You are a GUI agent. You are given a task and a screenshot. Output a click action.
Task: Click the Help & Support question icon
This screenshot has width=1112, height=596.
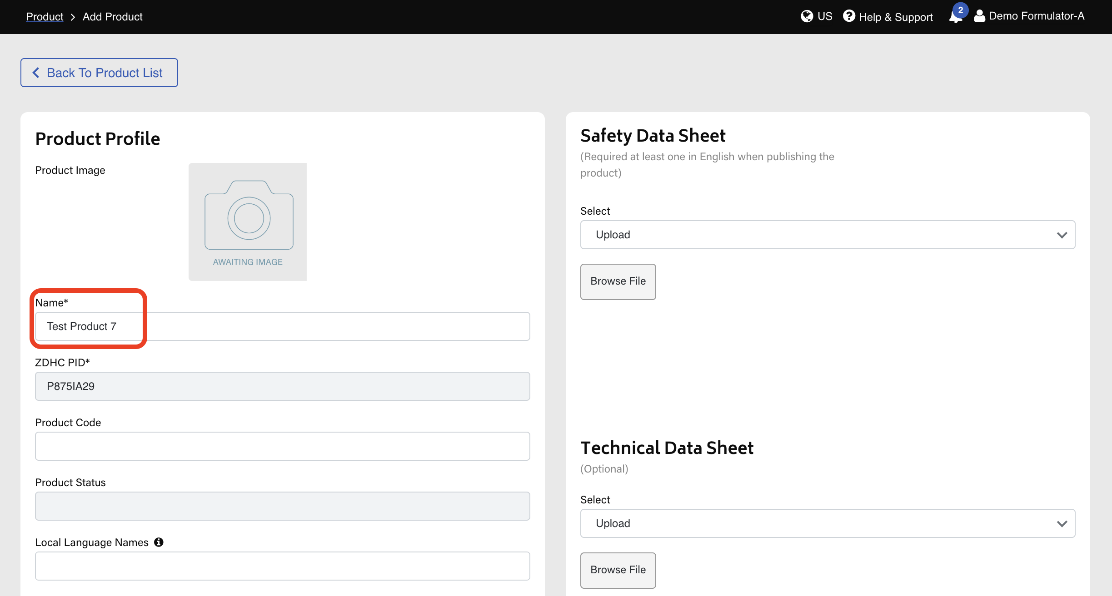click(848, 16)
